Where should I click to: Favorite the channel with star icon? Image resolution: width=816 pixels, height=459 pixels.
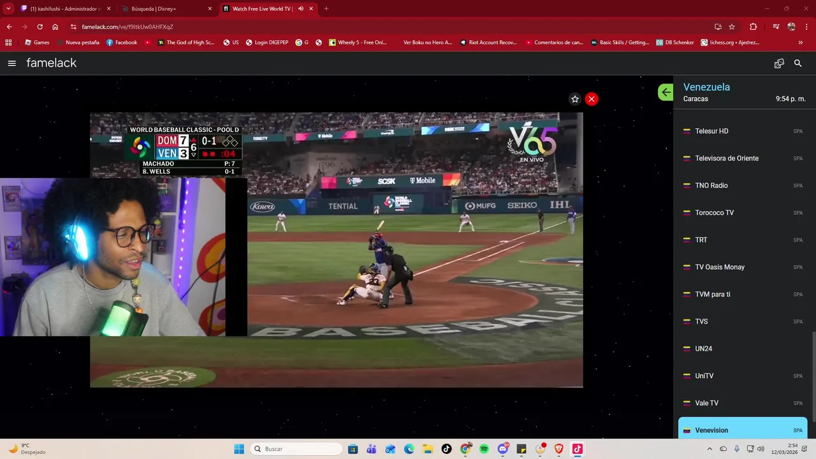point(575,99)
